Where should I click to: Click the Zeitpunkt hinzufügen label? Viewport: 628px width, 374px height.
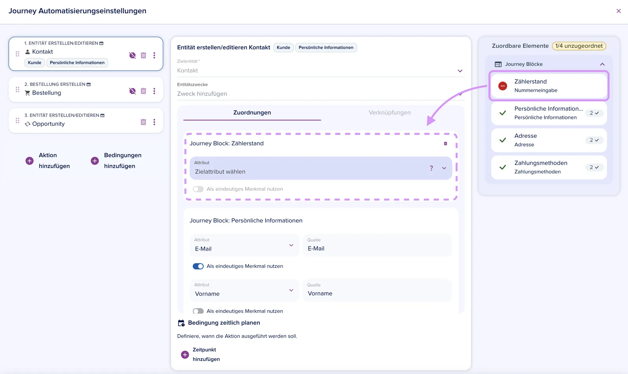[206, 354]
